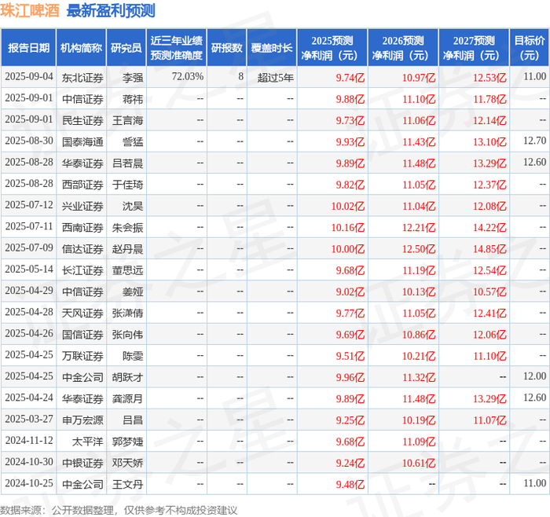Image resolution: width=550 pixels, height=517 pixels.
Task: Click institution 长江证券
Action: pyautogui.click(x=82, y=270)
